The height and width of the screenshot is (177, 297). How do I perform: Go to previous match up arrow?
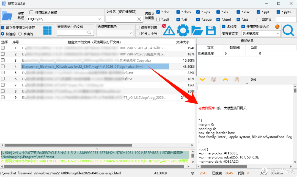226,80
